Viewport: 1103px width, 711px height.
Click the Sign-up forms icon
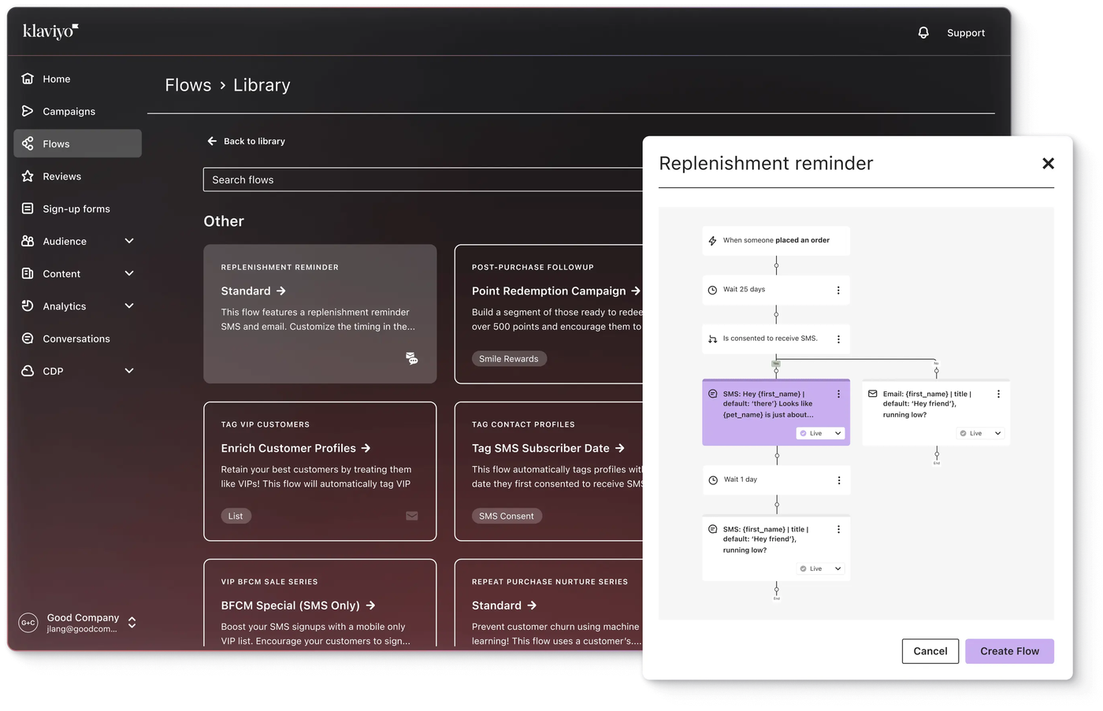tap(28, 209)
